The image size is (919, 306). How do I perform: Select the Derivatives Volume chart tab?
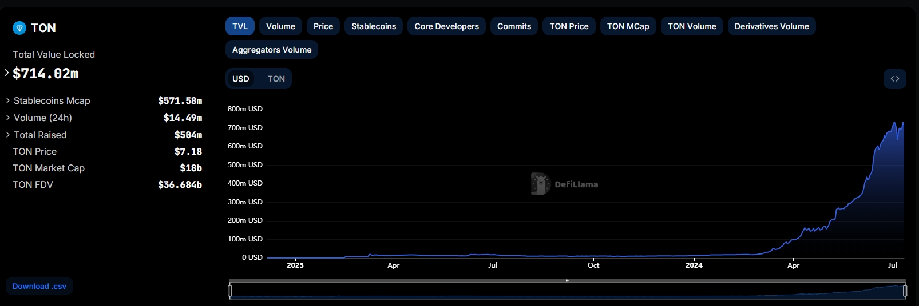click(771, 26)
